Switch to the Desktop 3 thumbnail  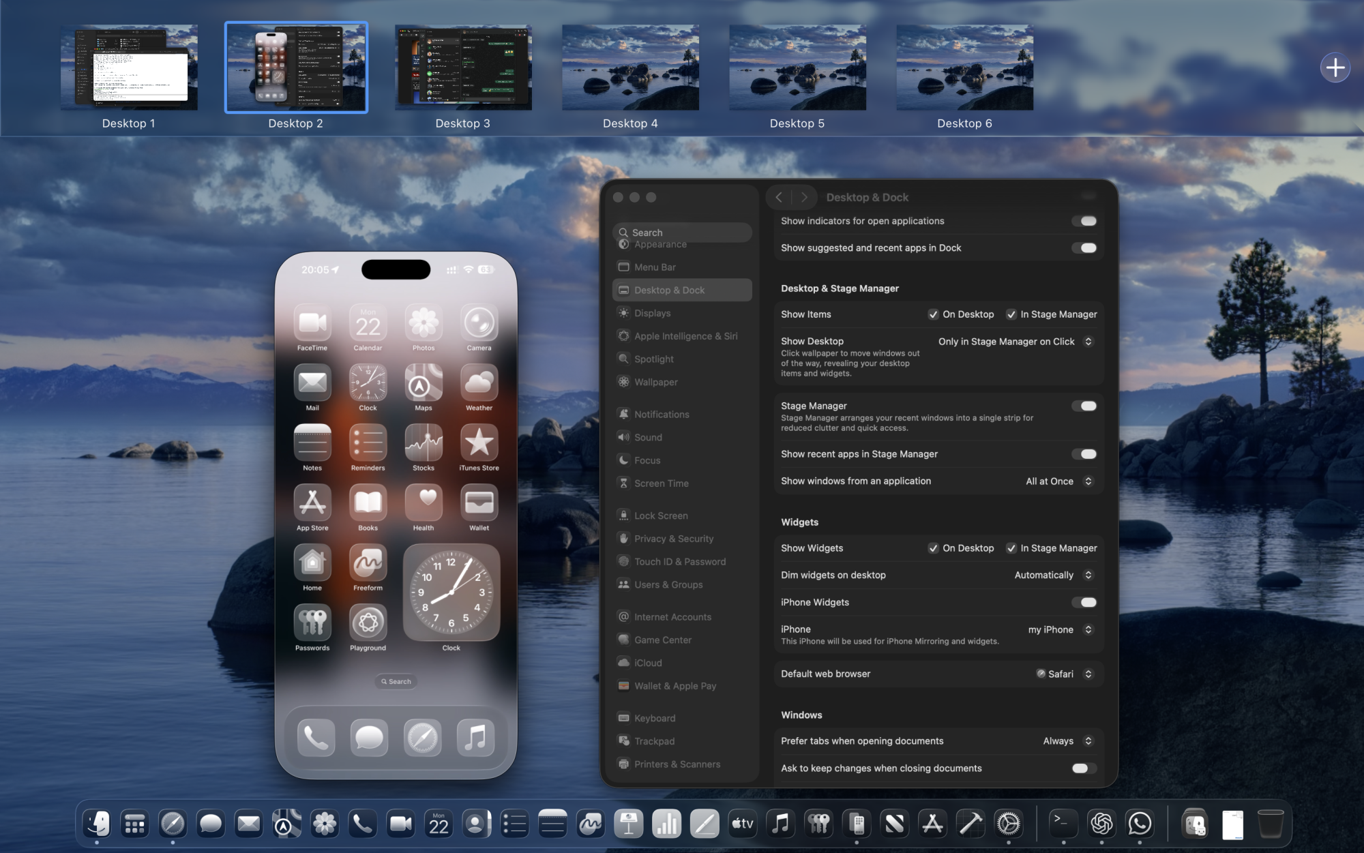[463, 68]
